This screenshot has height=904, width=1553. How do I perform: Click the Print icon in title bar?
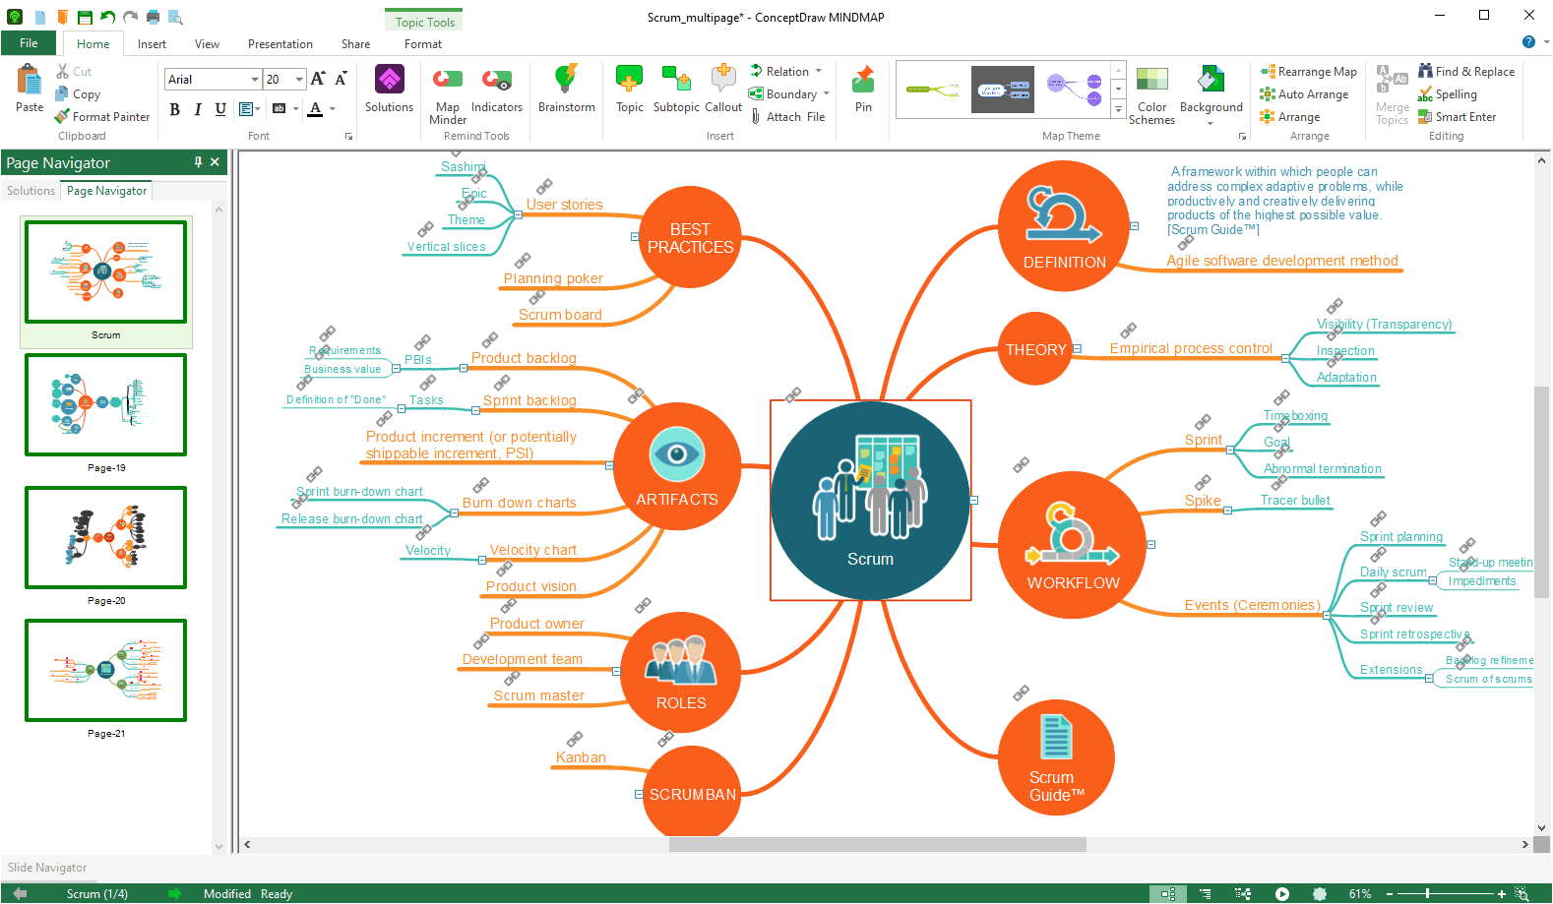click(153, 17)
